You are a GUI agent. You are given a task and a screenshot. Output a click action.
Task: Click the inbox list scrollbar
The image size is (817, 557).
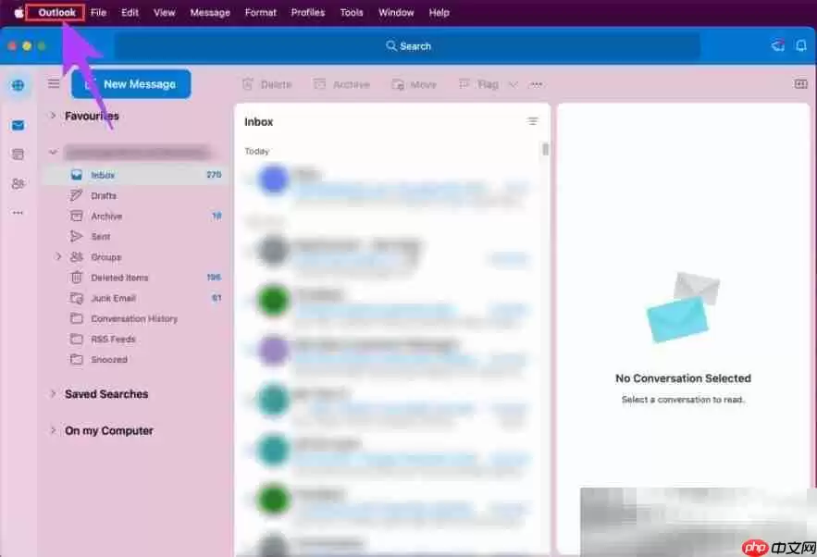pyautogui.click(x=545, y=149)
